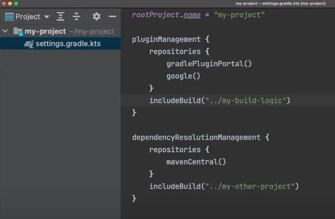This screenshot has height=219, width=335.
Task: Click the green maximize window button
Action: coord(16,3)
